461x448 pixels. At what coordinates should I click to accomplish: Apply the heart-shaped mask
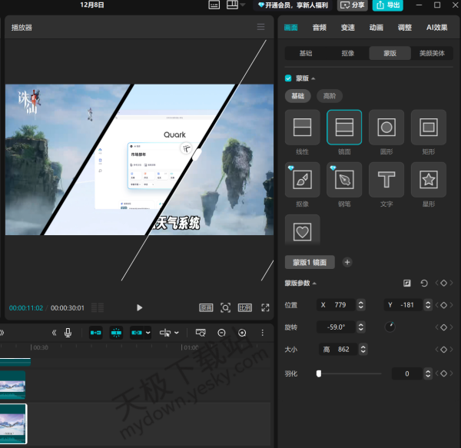[x=302, y=231]
